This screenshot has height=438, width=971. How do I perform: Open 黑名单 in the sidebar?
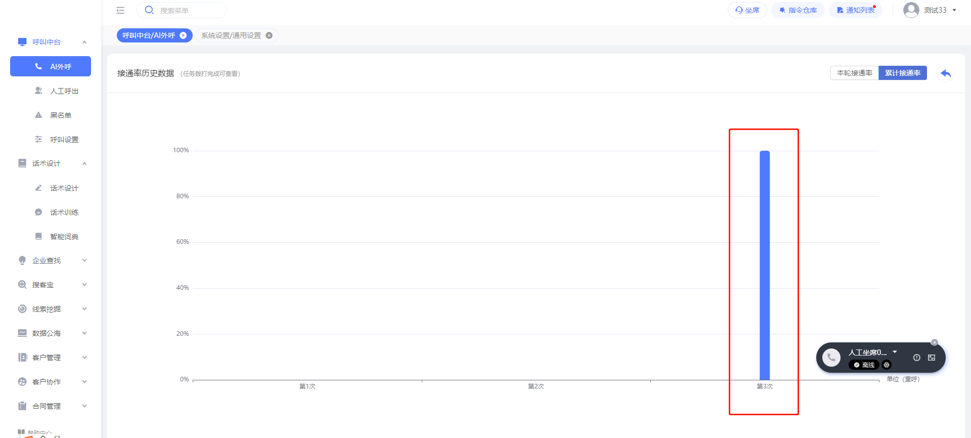pos(60,115)
